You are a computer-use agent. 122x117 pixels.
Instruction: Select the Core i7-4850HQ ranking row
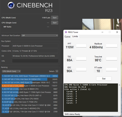tap(30, 108)
